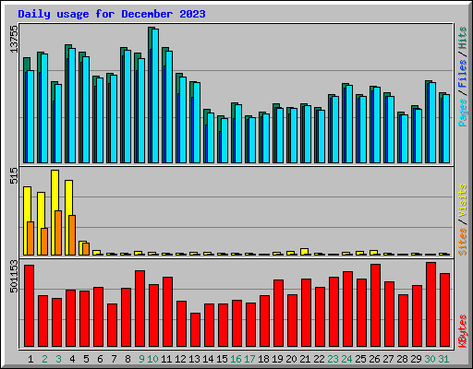Click the 'Hits' legend label

(463, 38)
